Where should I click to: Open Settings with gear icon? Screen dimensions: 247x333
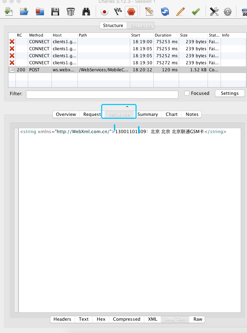(228, 12)
